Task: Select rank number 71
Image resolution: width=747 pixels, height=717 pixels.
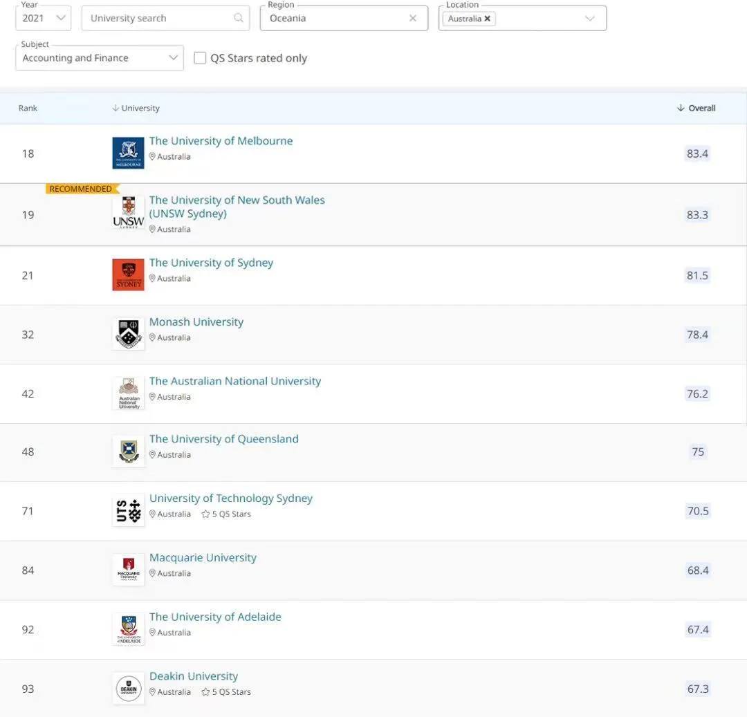Action: click(28, 511)
